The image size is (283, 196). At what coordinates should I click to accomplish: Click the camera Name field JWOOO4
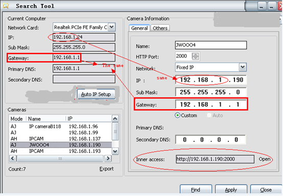tap(211, 45)
